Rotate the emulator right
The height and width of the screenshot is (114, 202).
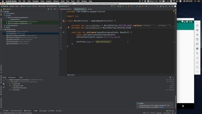pos(197,44)
